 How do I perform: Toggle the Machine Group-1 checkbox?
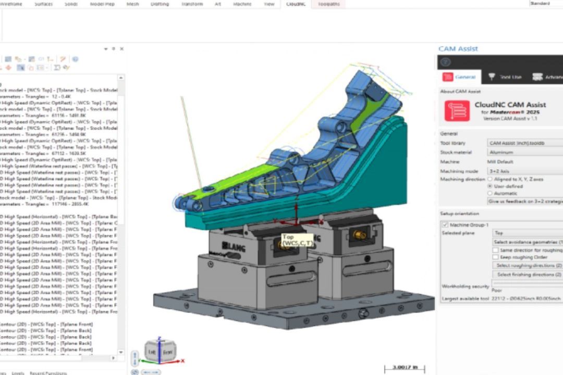445,225
